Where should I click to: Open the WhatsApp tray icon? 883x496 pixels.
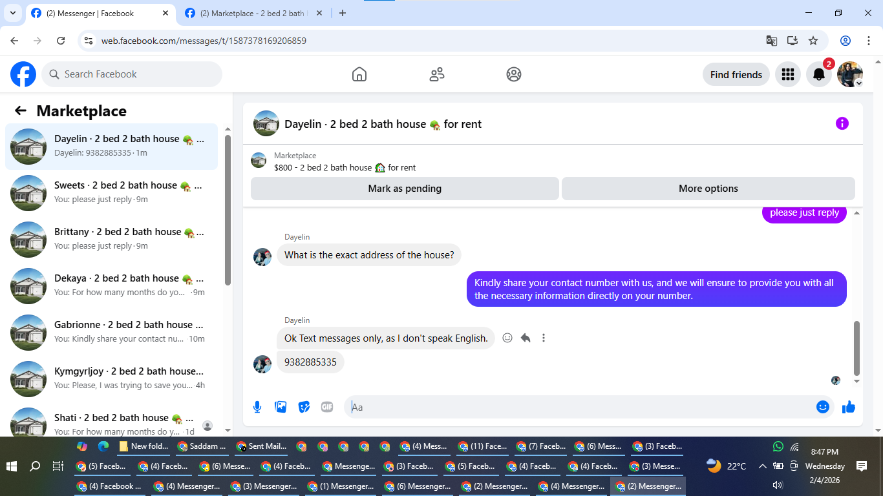point(778,446)
